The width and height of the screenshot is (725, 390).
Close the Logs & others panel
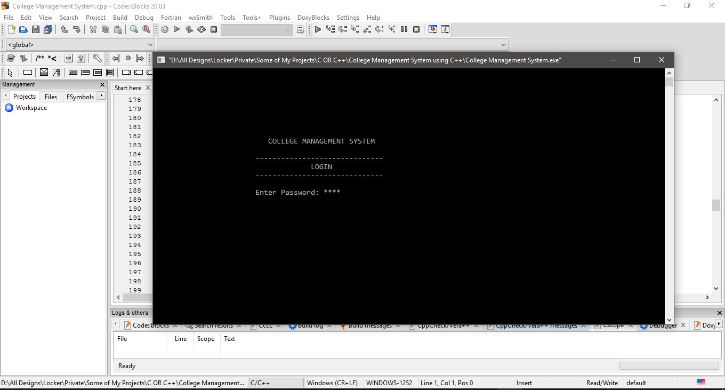point(719,313)
